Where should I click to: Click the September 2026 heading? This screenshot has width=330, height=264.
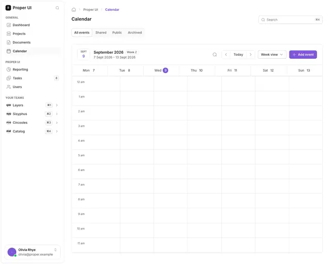tap(108, 52)
